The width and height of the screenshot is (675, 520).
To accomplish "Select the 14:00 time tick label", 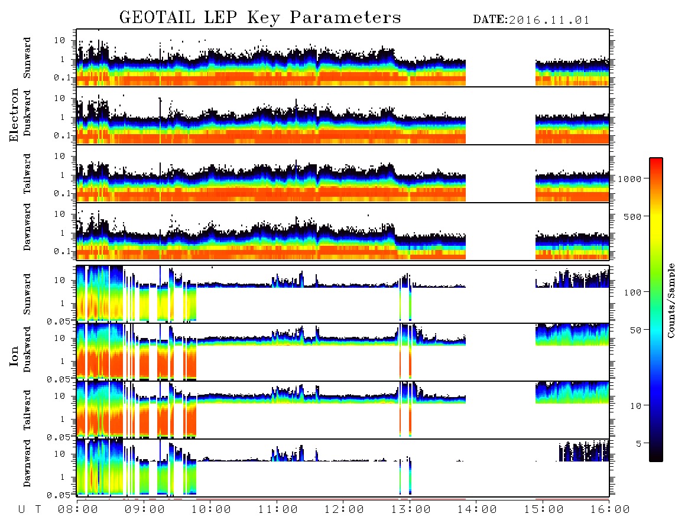I will (x=476, y=510).
